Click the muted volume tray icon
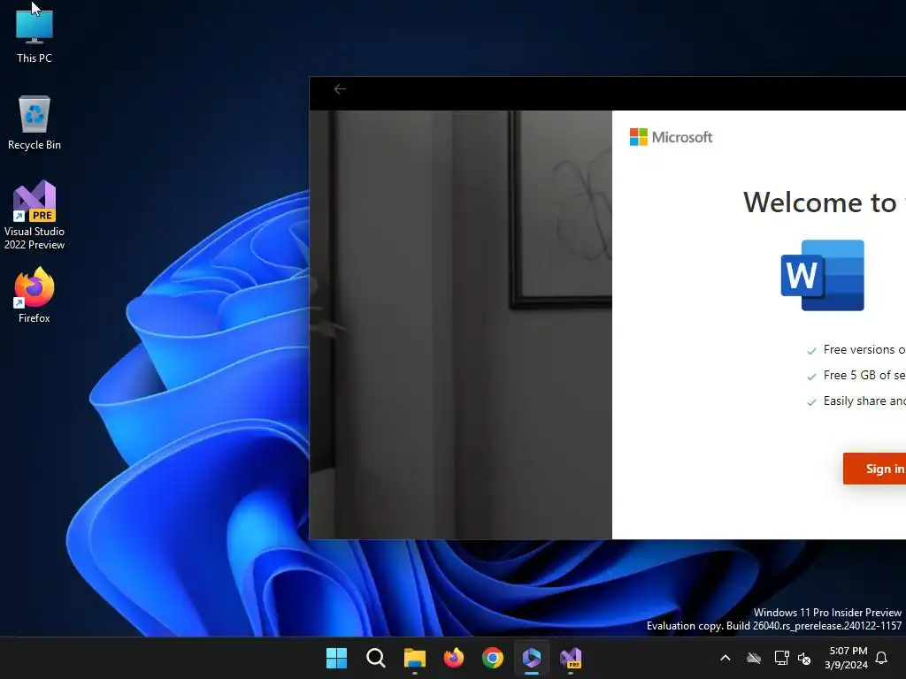The height and width of the screenshot is (679, 906). pyautogui.click(x=804, y=658)
